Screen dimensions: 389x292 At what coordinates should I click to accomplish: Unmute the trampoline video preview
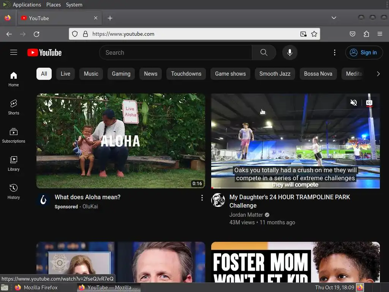354,102
